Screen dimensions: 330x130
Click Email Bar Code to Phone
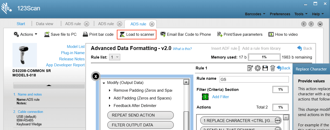point(186,34)
